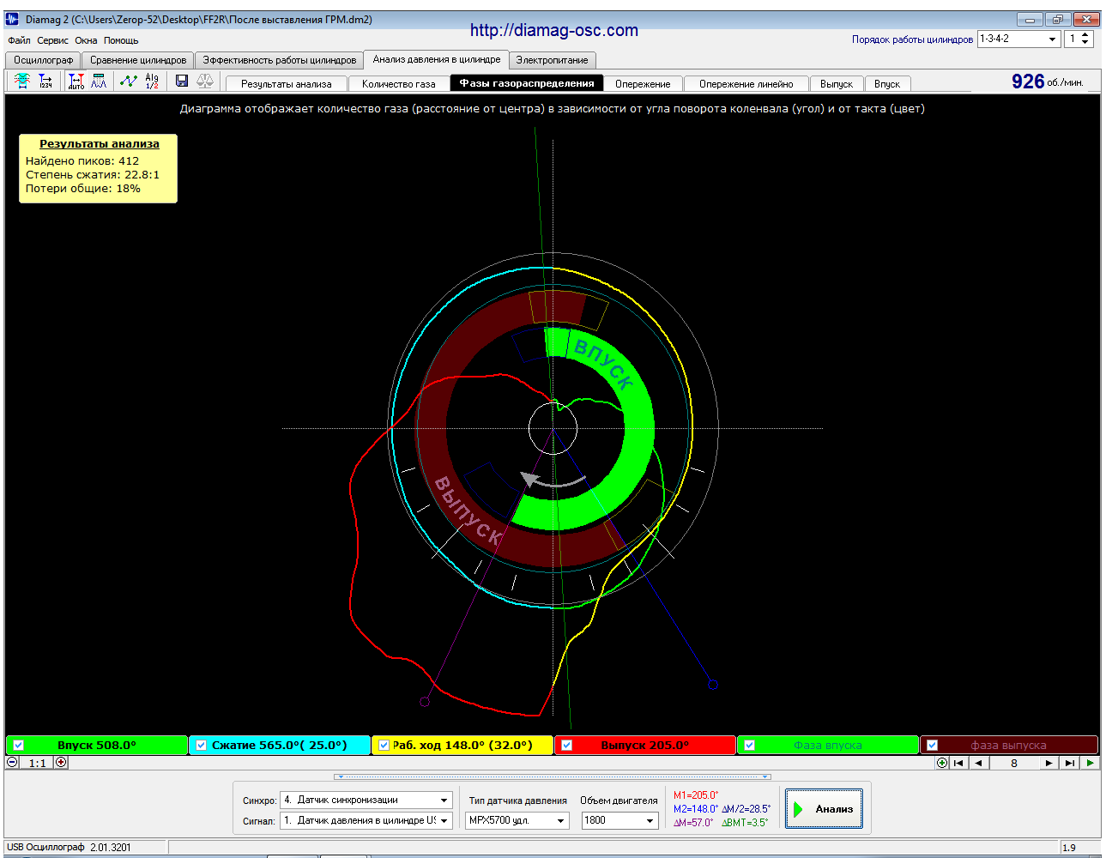Decrease the cylinder number stepper
The image size is (1112, 858).
(1085, 43)
